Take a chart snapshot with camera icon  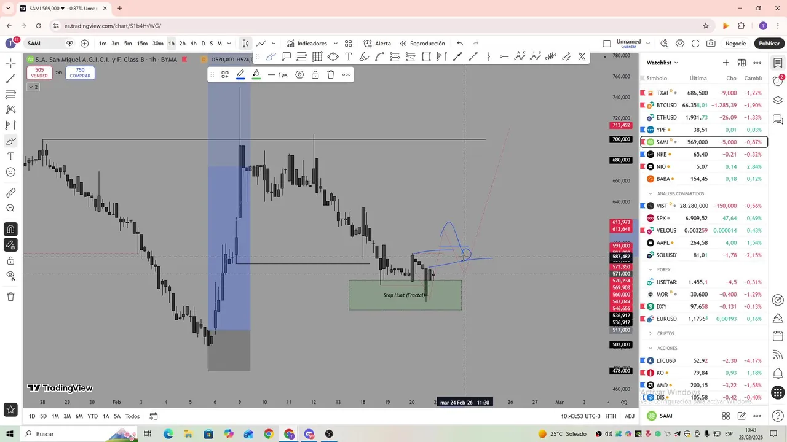tap(711, 44)
